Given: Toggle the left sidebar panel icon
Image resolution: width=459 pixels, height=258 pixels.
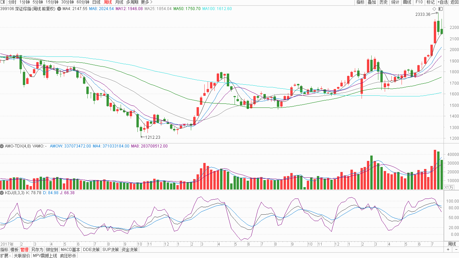Looking at the screenshot, I should coord(3,2).
